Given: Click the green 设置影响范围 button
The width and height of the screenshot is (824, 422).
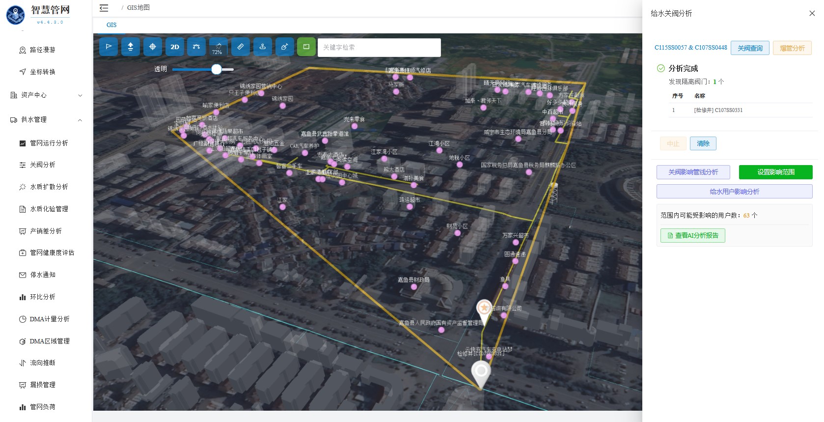Looking at the screenshot, I should [x=775, y=172].
